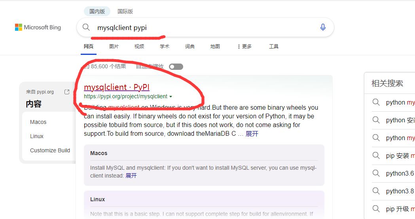Open the "mysqlclient · PyPI" result link
Screen dimensions: 415x219
[x=117, y=87]
